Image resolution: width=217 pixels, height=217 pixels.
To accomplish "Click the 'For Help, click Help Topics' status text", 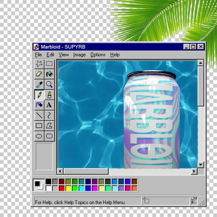I will (x=80, y=202).
